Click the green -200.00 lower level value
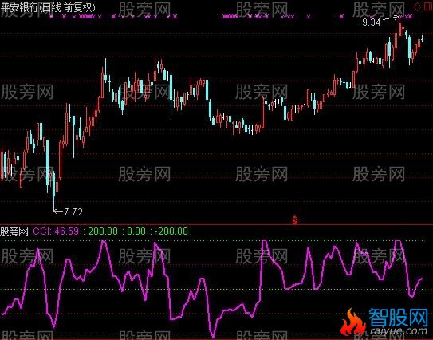 [x=171, y=231]
